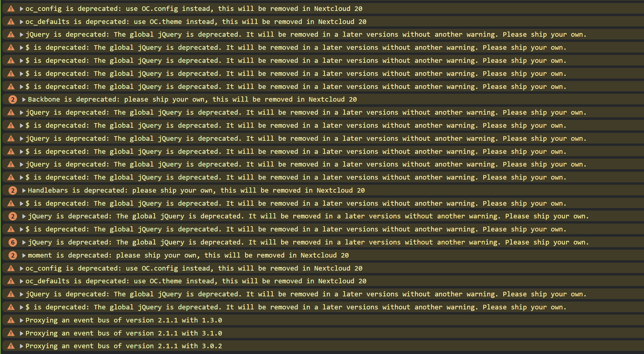
Task: Expand the moment is deprecated warning
Action: [24, 255]
